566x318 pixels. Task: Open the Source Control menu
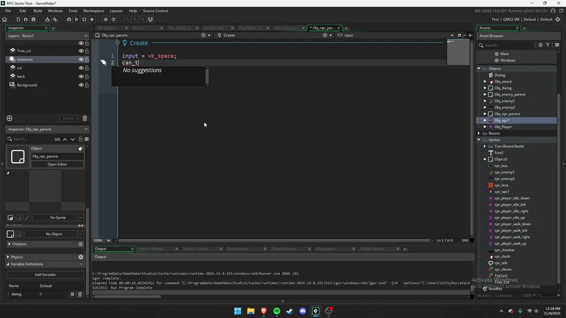[x=155, y=11]
